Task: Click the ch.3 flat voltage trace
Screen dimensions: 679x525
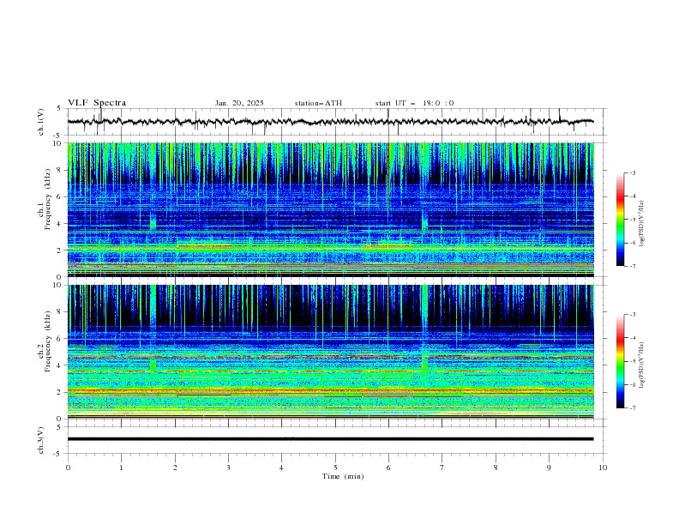Action: (x=330, y=439)
